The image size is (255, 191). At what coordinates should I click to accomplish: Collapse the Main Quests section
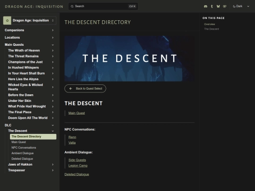coord(29,45)
